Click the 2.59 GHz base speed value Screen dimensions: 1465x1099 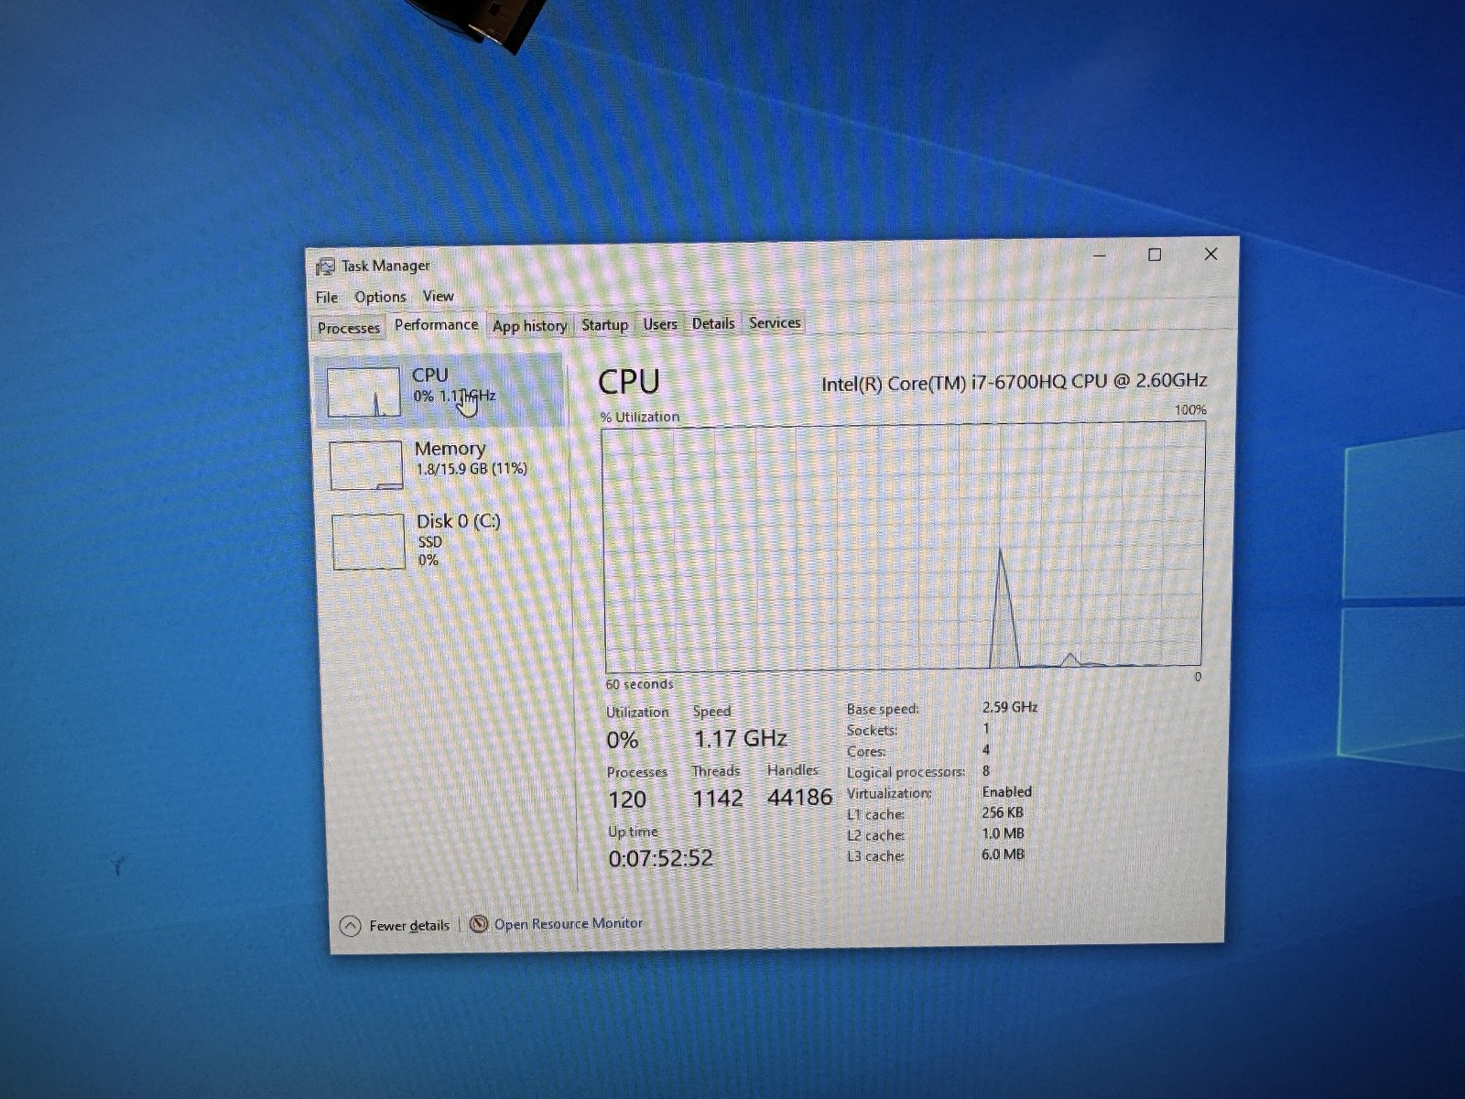[x=1010, y=707]
